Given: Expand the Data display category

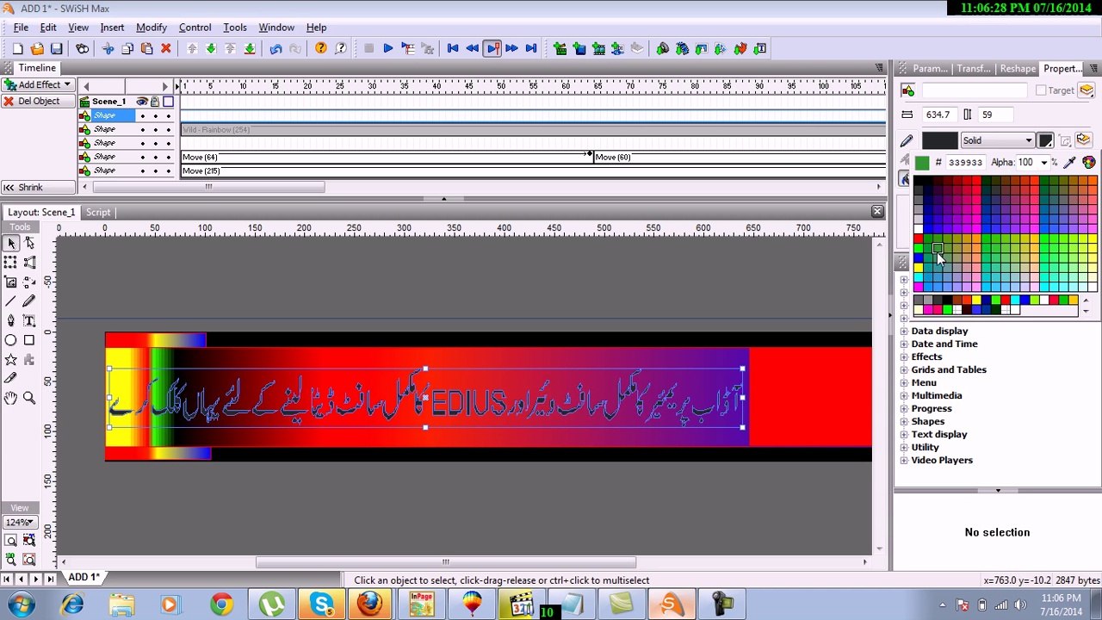Looking at the screenshot, I should click(904, 331).
